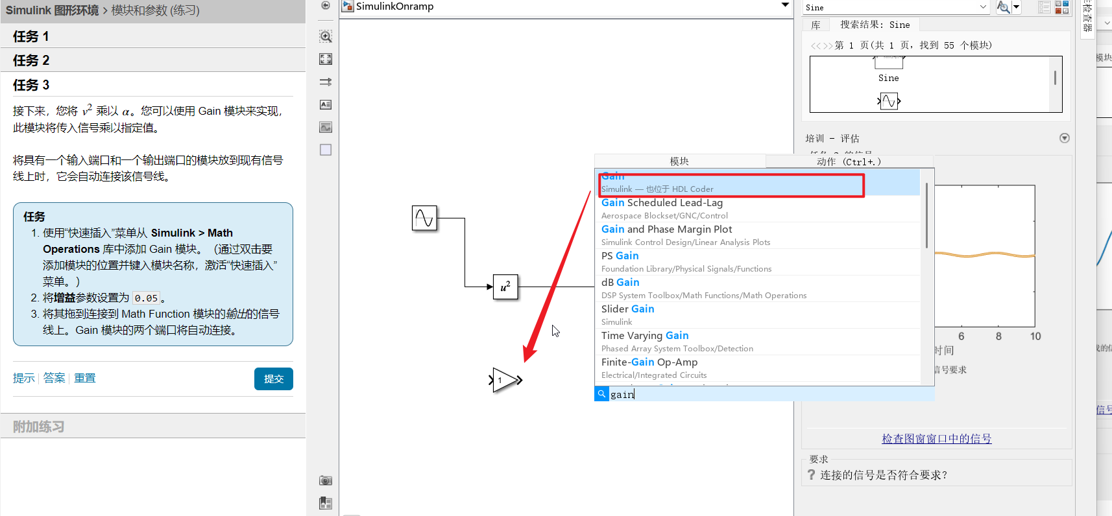This screenshot has height=516, width=1112.
Task: Choose Time Varying Gain result
Action: [758, 342]
